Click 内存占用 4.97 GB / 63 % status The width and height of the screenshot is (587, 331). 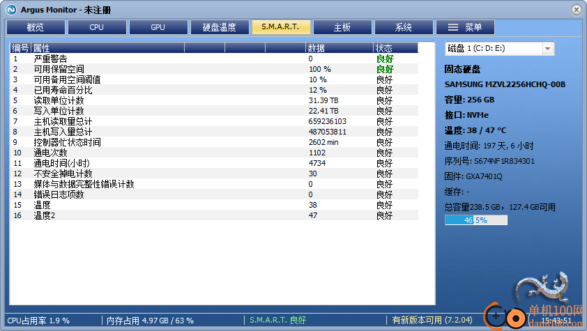(150, 321)
